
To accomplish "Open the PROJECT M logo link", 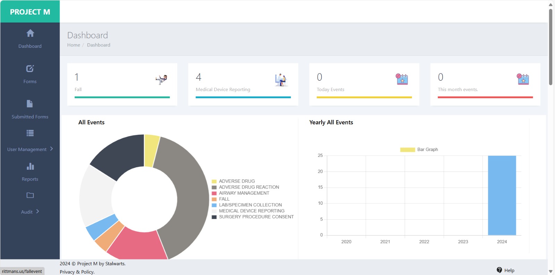I will [30, 12].
